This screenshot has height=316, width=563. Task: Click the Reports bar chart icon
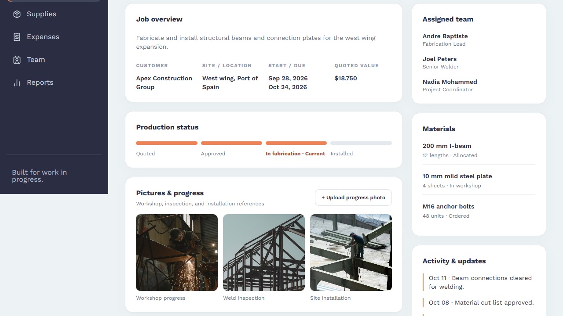click(17, 83)
